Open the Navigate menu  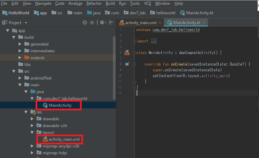(43, 3)
